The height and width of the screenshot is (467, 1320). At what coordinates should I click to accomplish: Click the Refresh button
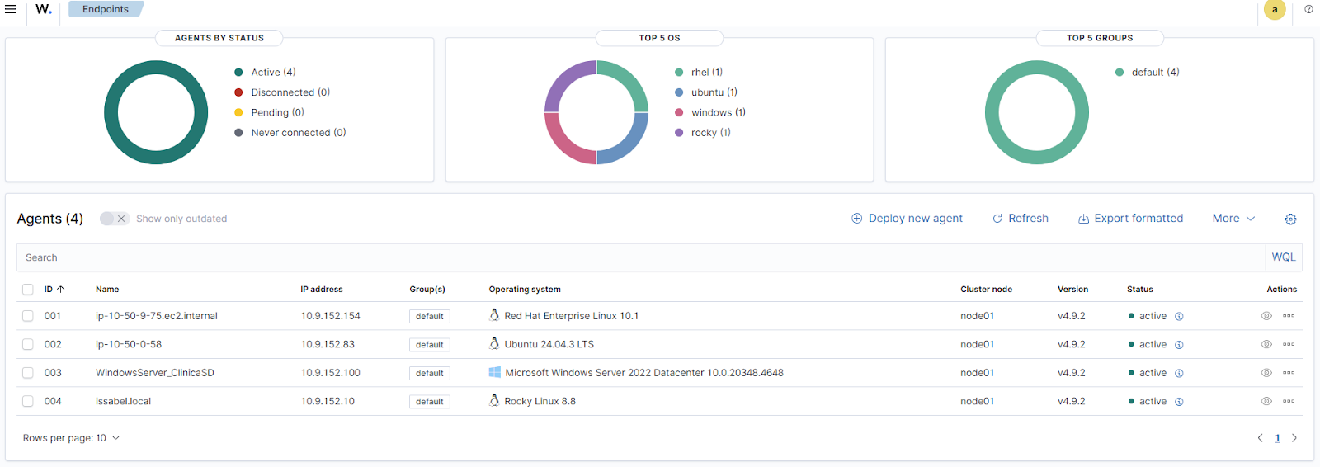[x=1021, y=219]
